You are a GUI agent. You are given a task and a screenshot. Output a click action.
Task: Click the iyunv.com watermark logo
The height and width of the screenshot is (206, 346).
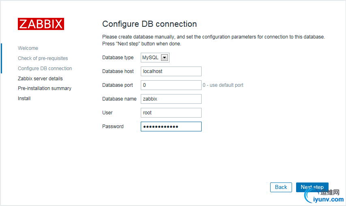[x=323, y=196]
